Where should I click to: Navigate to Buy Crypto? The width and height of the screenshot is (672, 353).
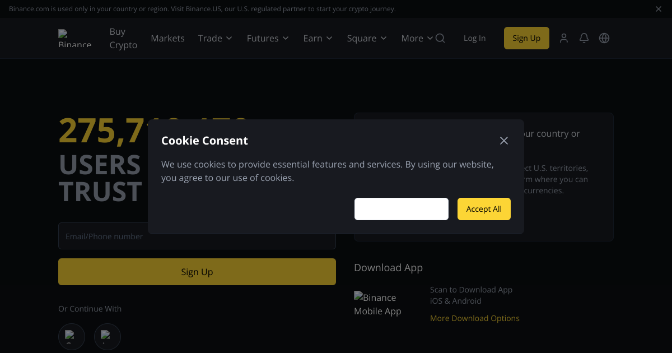point(123,38)
